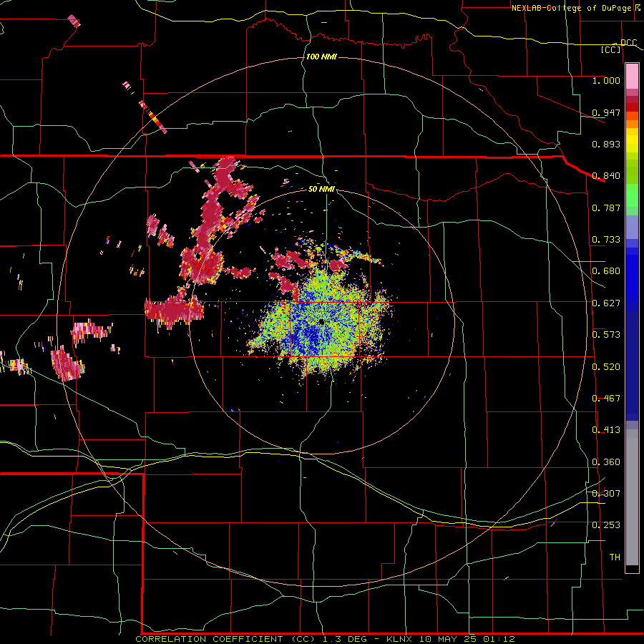Click the 1.000 scale value
This screenshot has height=644, width=644.
(x=606, y=80)
